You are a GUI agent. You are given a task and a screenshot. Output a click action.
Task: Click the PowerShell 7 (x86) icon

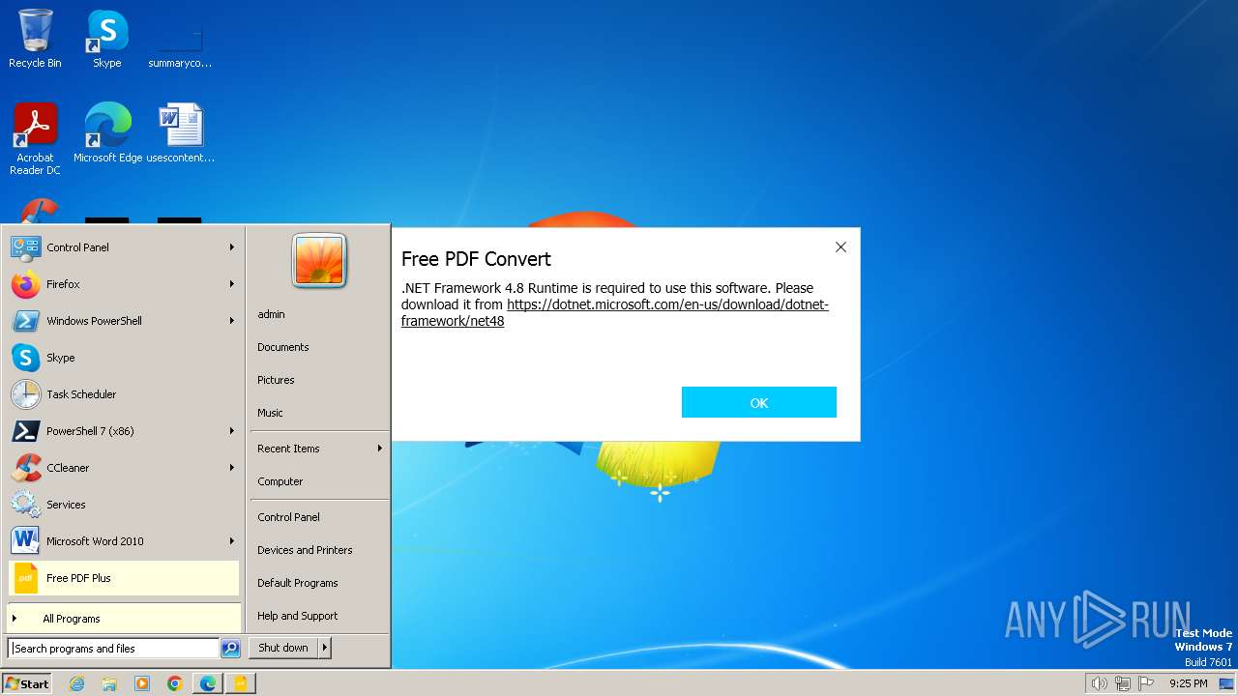[x=25, y=431]
